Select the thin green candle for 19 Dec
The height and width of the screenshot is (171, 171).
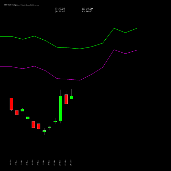(50, 127)
